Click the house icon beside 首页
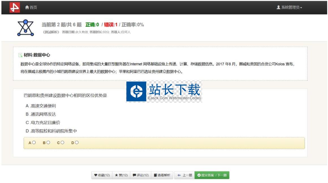328x183 pixels. (x=27, y=7)
